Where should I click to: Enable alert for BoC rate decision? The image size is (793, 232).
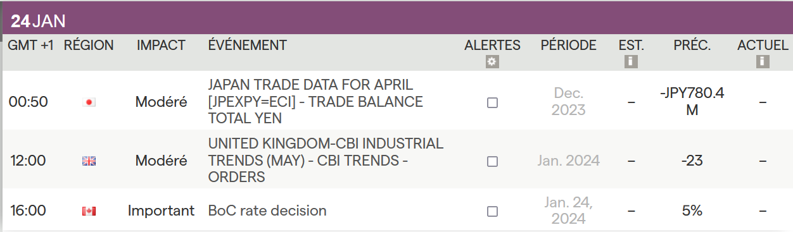coord(492,211)
